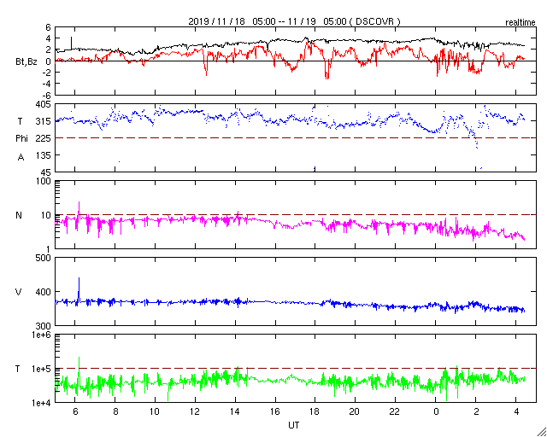Click the black Bt spike near the panel start
Viewport: 547px width, 437px height.
pos(72,43)
